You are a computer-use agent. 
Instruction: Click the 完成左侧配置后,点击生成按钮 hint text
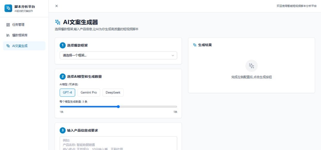tap(251, 77)
